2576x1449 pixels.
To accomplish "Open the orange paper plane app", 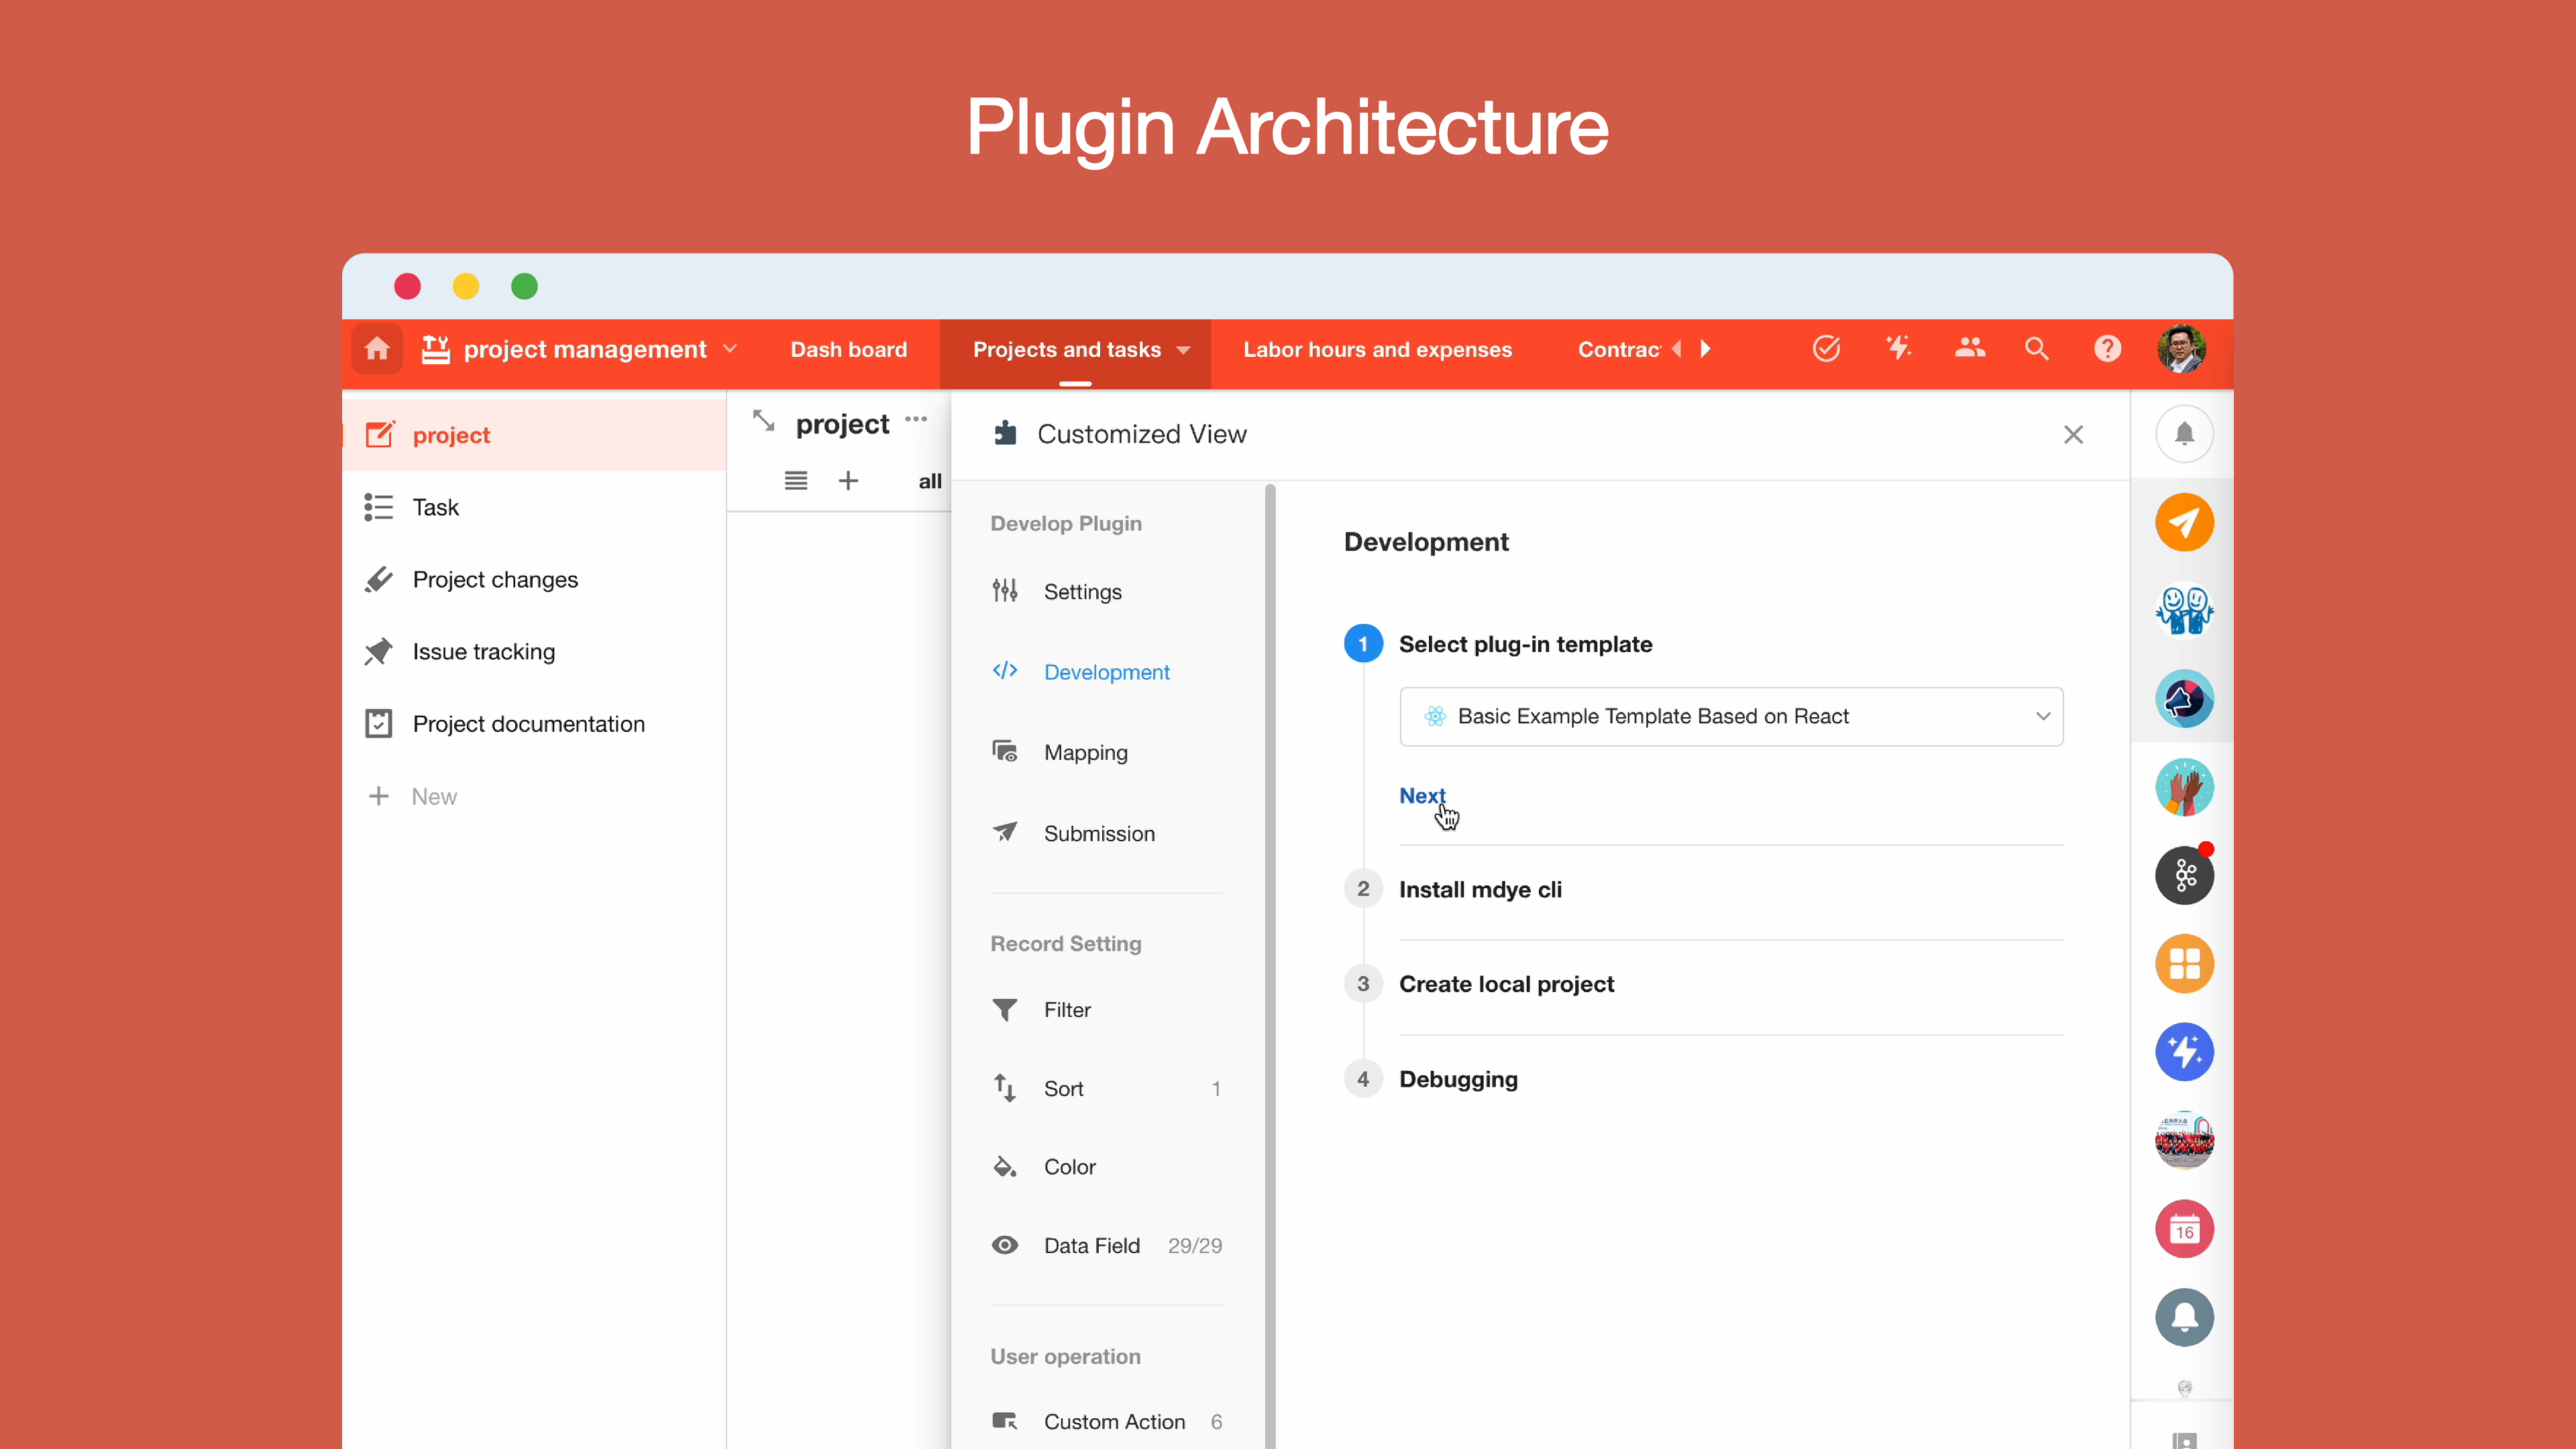I will (2184, 522).
